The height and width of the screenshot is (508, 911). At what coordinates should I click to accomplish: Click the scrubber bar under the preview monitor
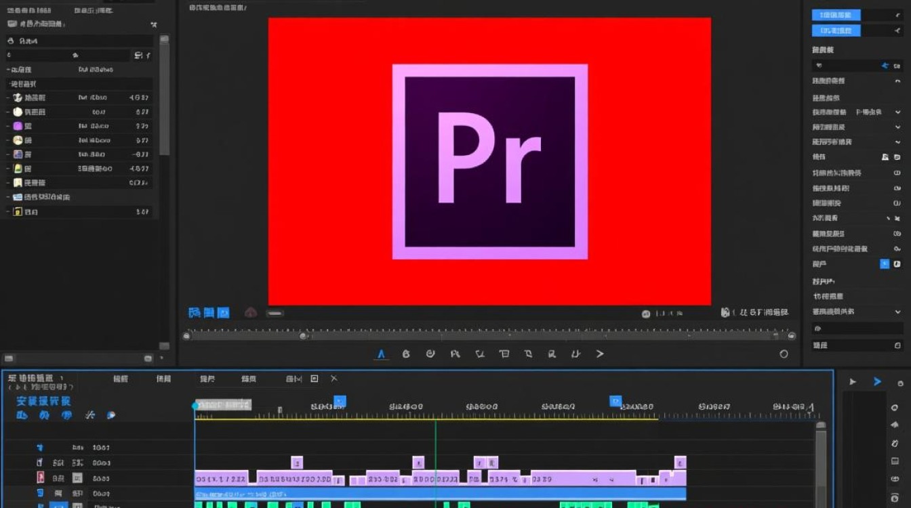489,335
